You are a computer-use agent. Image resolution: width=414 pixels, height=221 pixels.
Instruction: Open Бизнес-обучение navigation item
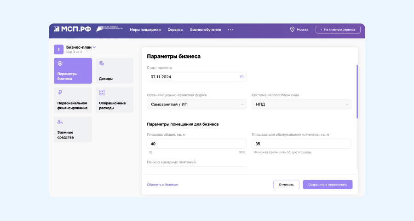point(205,29)
